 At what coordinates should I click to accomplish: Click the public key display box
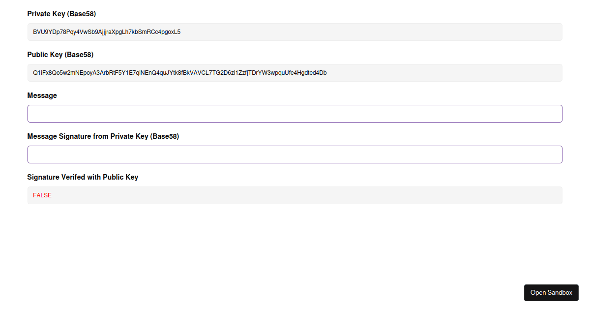click(295, 72)
